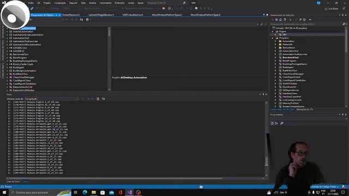This screenshot has height=196, width=349.
Task: Open Microsoft Store from the taskbar
Action: tap(103, 192)
